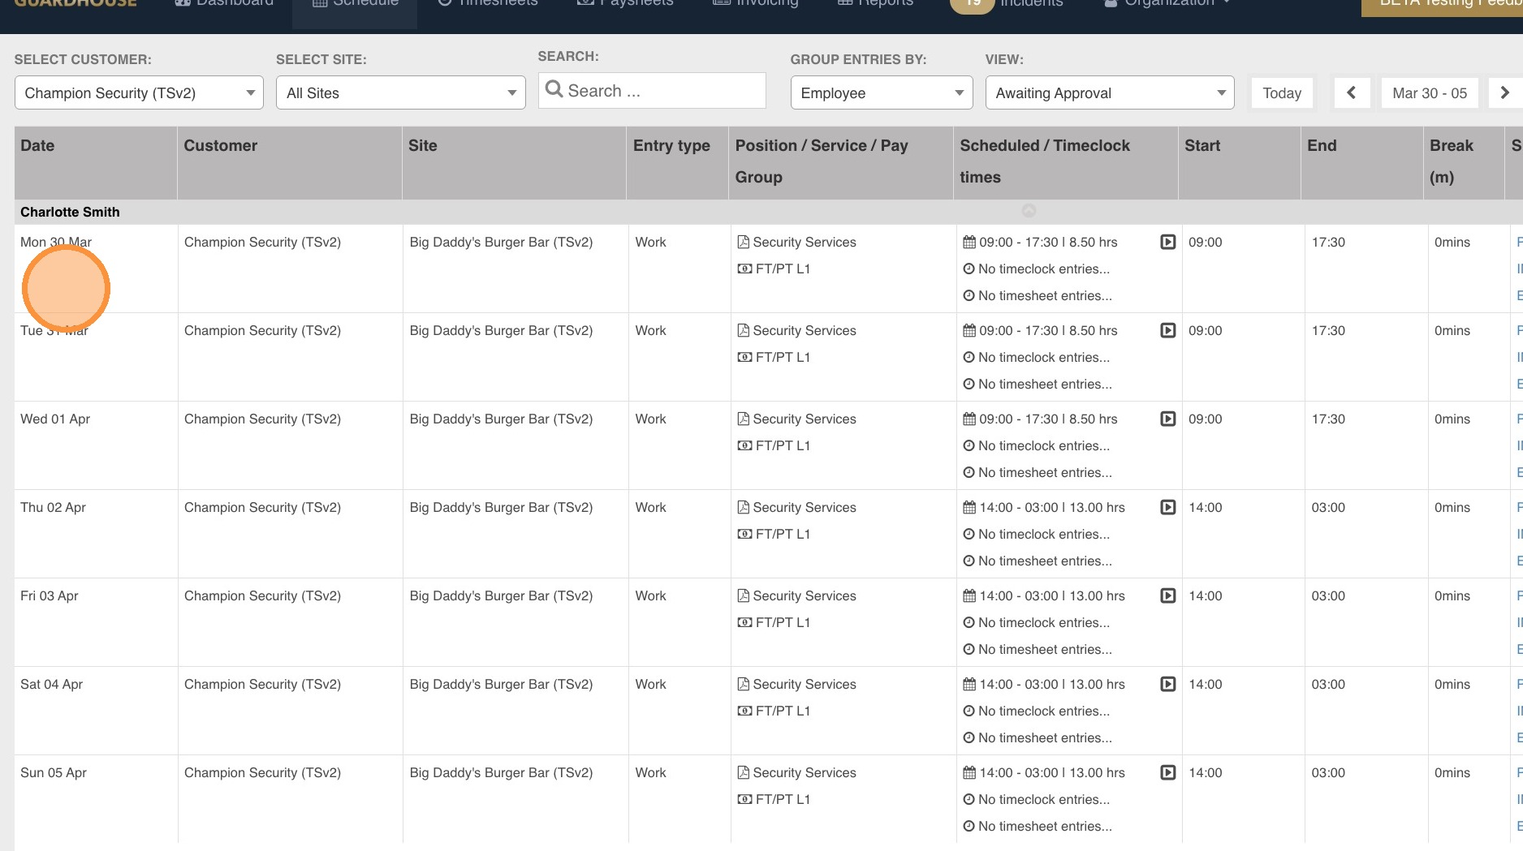Open the Group Entries By dropdown
This screenshot has width=1523, height=851.
[882, 93]
